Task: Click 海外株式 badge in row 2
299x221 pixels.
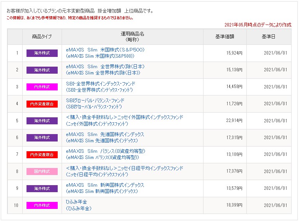Action: point(42,70)
